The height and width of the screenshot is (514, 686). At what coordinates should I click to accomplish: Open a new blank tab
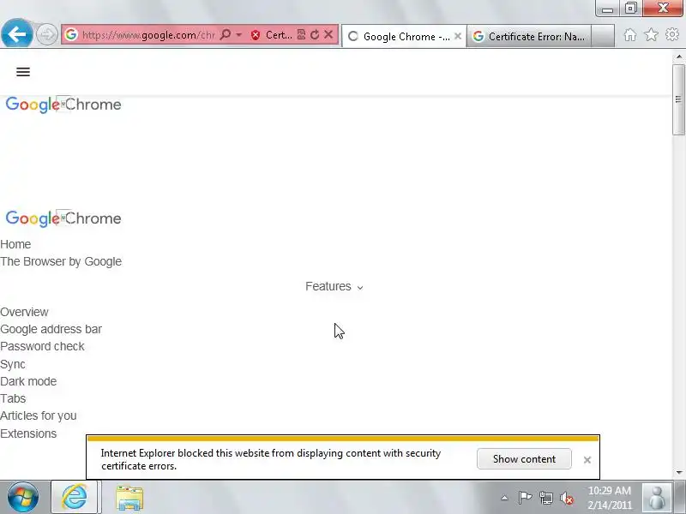[603, 36]
